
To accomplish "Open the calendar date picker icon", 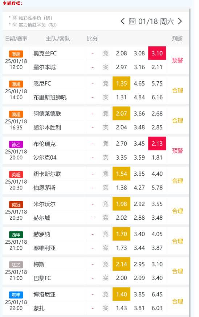I will 132,21.
